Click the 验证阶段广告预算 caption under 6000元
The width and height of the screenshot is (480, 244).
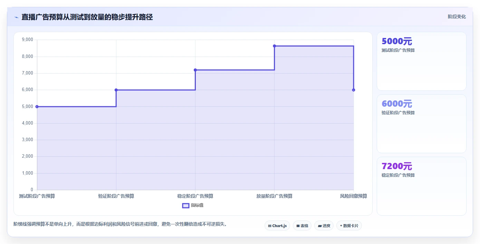point(398,113)
